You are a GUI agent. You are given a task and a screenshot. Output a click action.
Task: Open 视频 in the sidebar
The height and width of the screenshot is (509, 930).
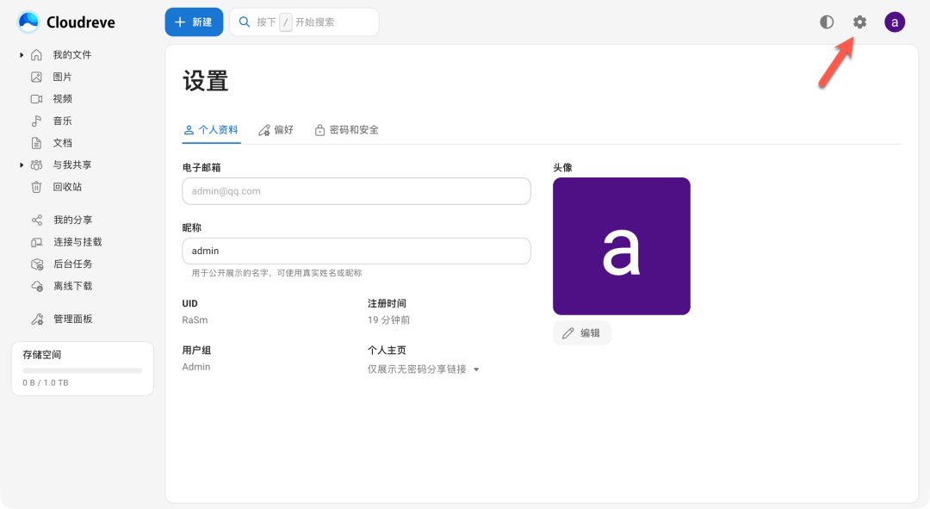click(62, 99)
